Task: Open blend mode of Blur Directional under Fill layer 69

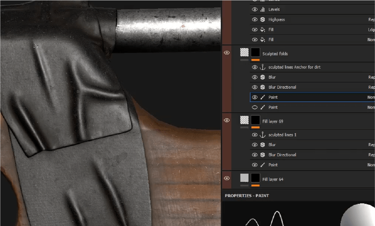Action: click(x=371, y=155)
